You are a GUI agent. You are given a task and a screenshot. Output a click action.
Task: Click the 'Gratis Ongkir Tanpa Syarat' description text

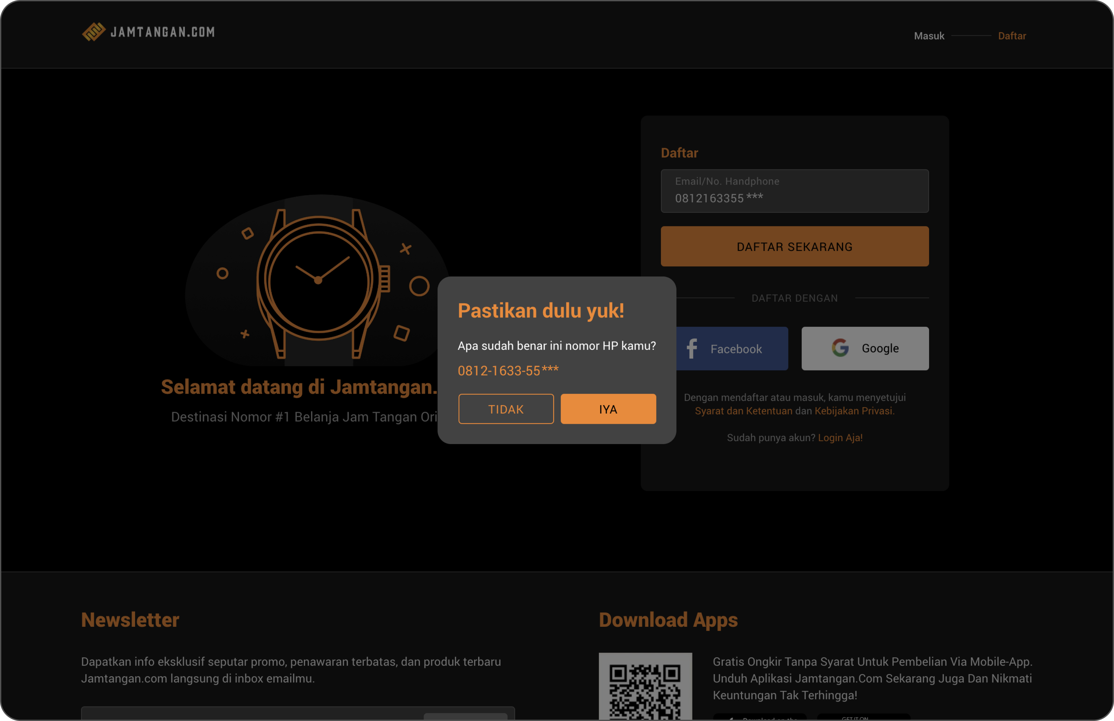[872, 679]
